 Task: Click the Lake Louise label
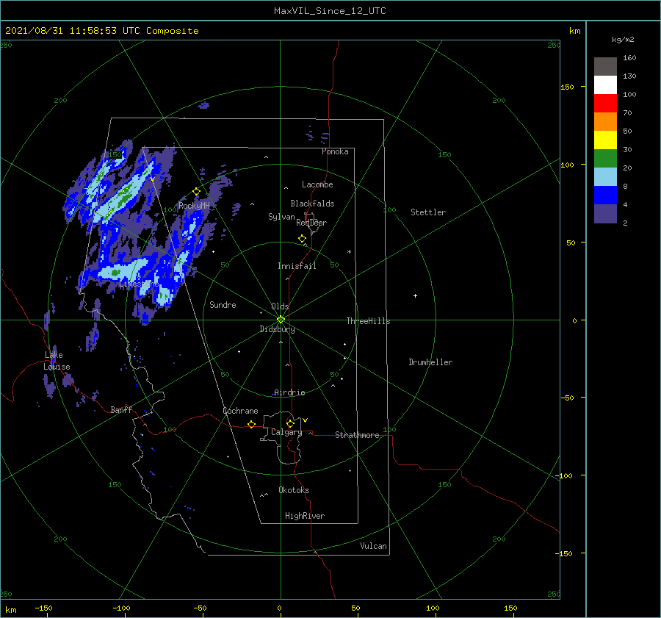pyautogui.click(x=57, y=361)
